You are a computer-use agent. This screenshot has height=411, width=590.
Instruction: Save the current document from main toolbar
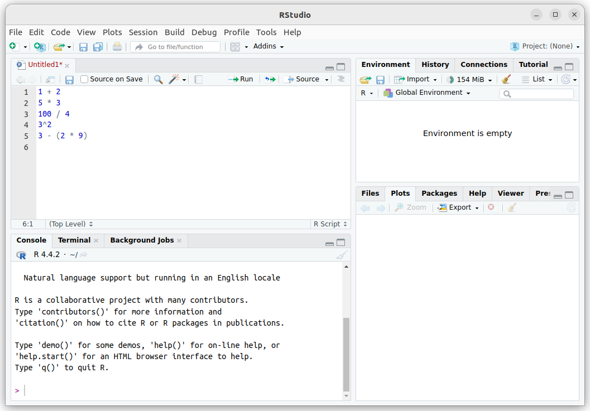pyautogui.click(x=83, y=47)
